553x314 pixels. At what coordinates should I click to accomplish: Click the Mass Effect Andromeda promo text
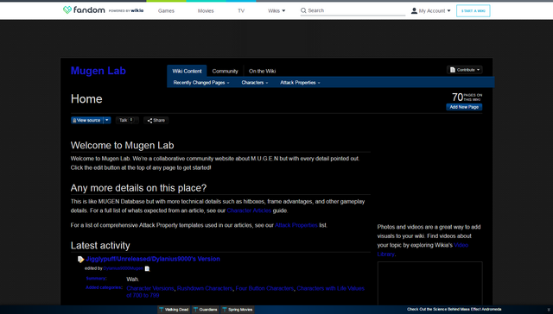pos(454,310)
